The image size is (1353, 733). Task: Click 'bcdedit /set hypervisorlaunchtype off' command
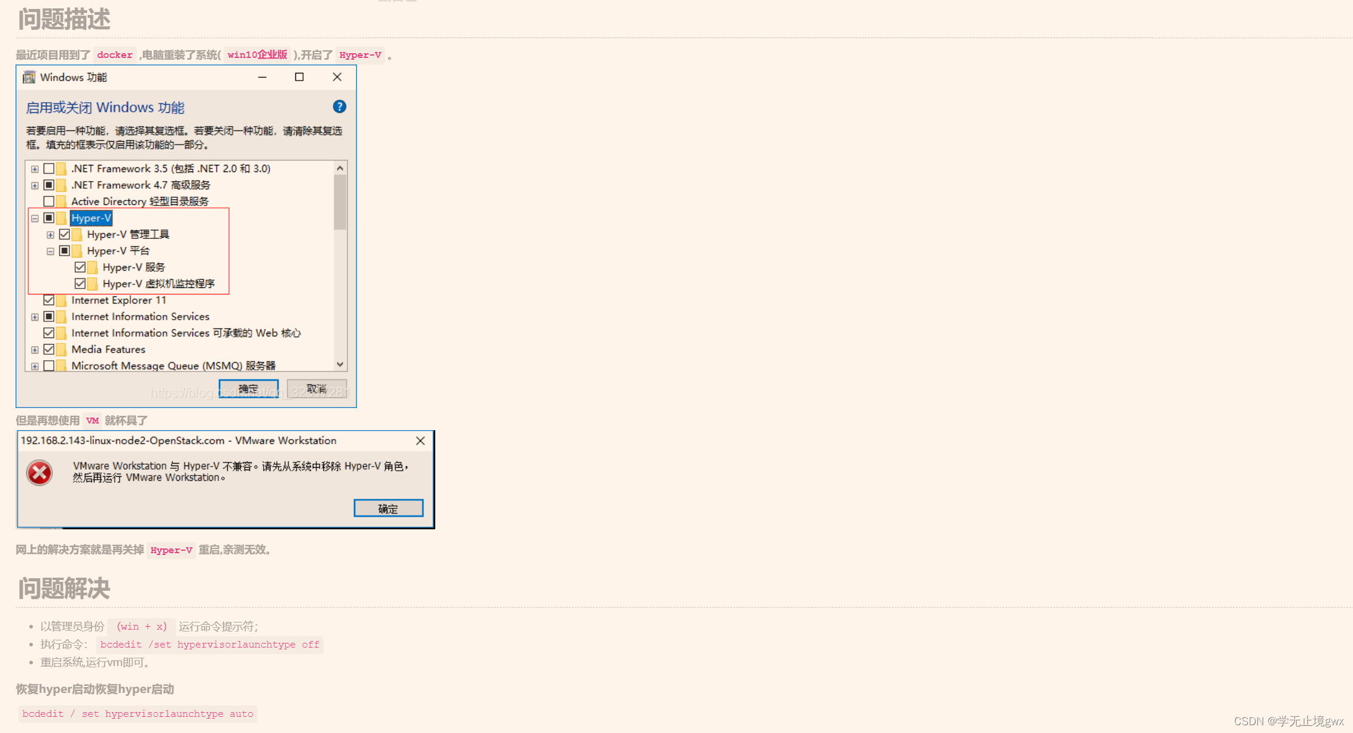(209, 645)
